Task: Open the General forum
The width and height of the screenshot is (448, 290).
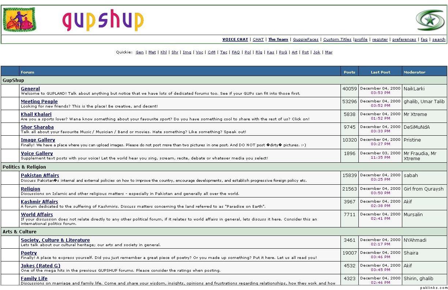Action: point(30,88)
